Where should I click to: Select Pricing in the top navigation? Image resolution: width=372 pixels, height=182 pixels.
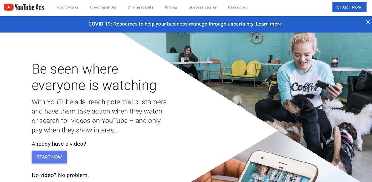[x=171, y=7]
